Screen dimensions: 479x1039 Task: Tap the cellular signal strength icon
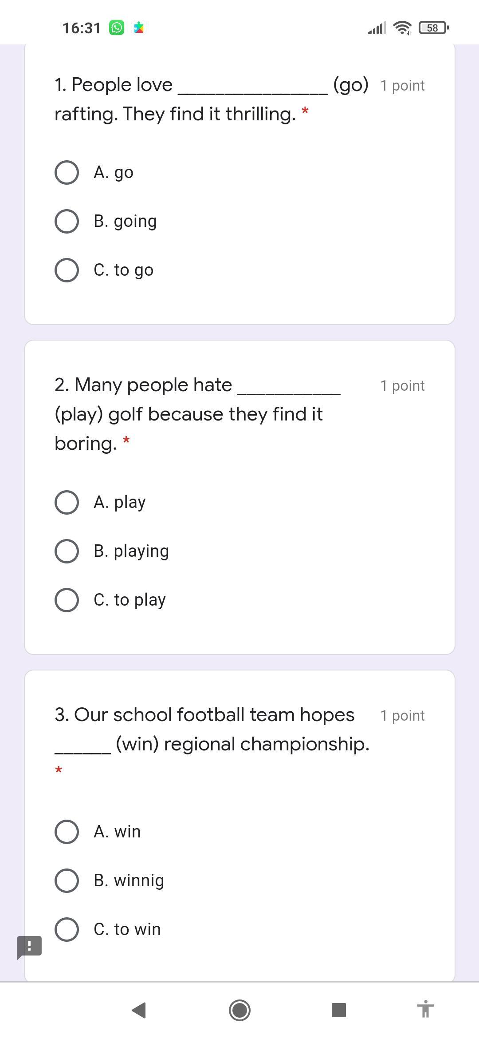tap(377, 28)
